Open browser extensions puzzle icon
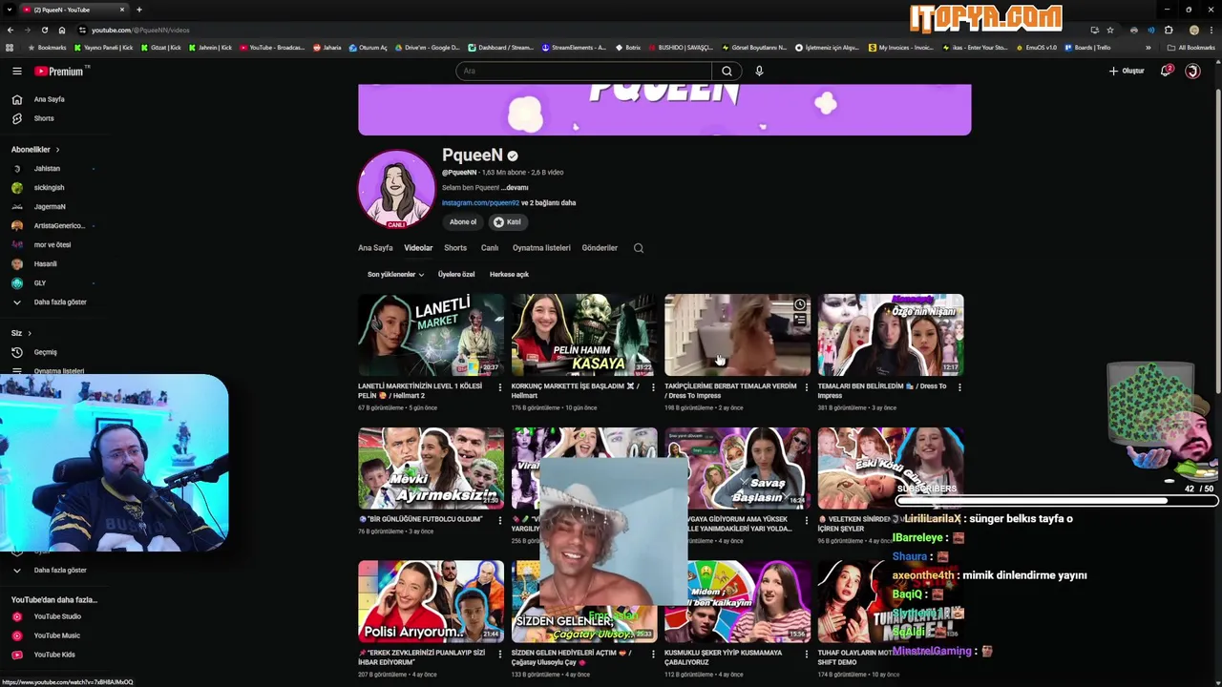This screenshot has height=687, width=1222. click(x=1169, y=30)
